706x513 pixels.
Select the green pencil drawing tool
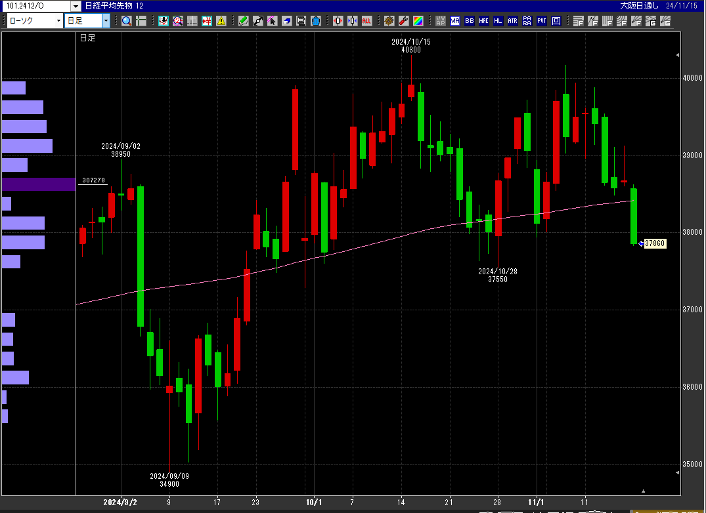[x=244, y=21]
